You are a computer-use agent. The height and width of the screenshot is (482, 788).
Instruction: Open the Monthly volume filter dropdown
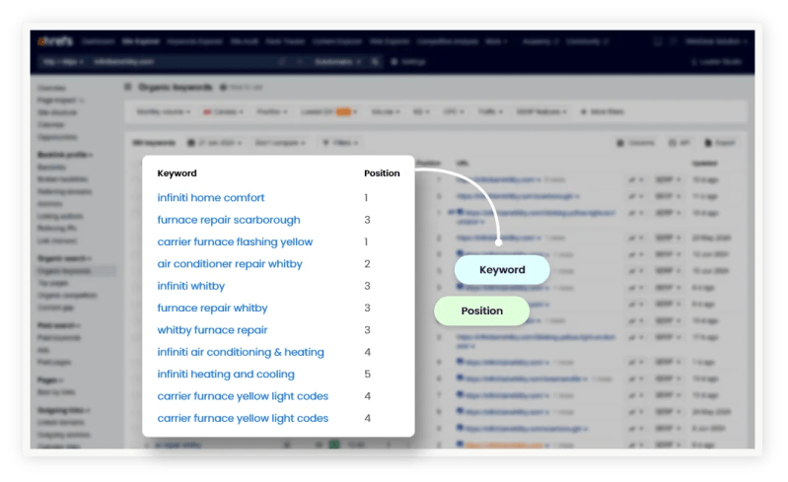click(164, 112)
